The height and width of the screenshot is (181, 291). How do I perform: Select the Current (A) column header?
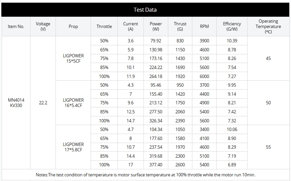pos(130,26)
